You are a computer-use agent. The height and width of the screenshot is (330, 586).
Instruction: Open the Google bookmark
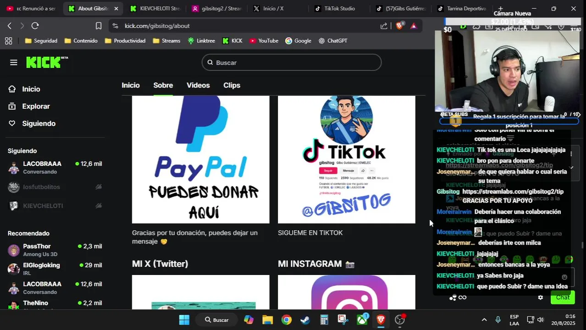(x=299, y=41)
